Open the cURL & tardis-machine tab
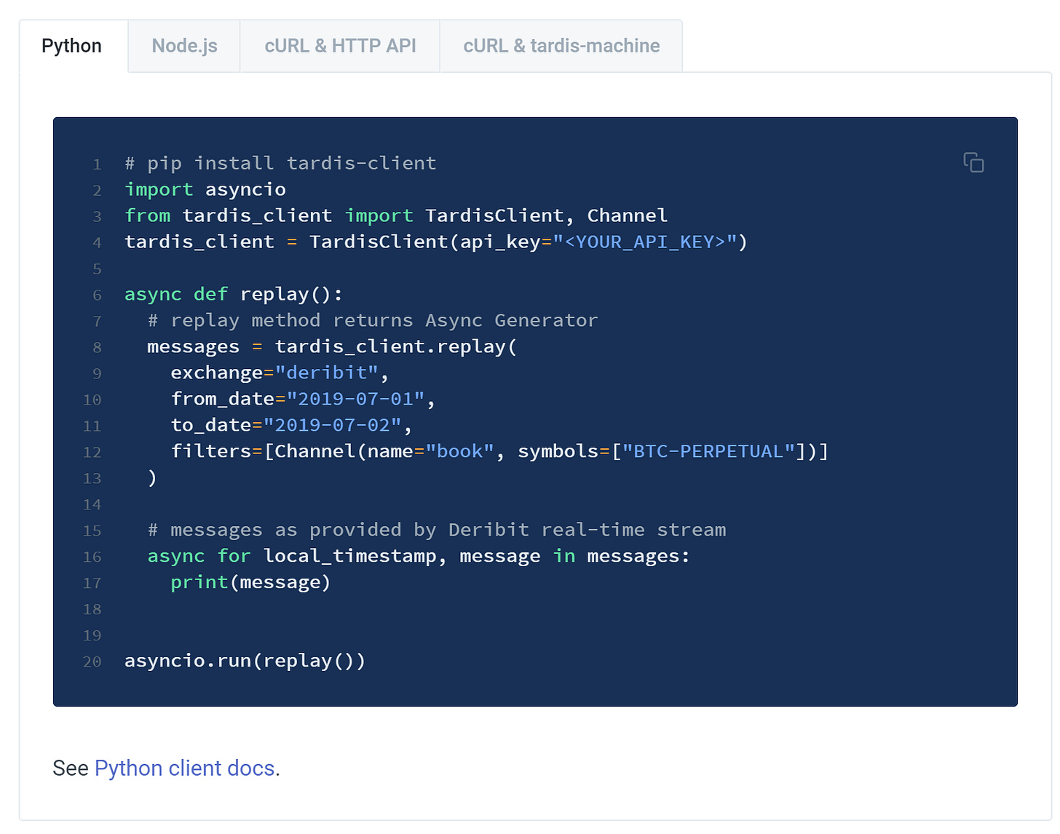Screen dimensions: 1060x834 pyautogui.click(x=561, y=46)
